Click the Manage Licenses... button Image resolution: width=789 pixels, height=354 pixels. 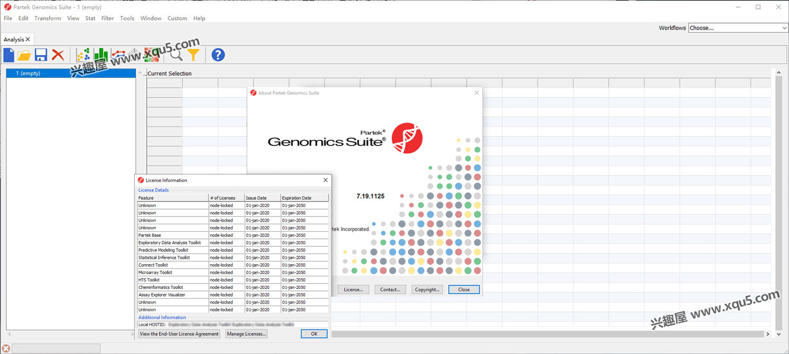pos(247,334)
